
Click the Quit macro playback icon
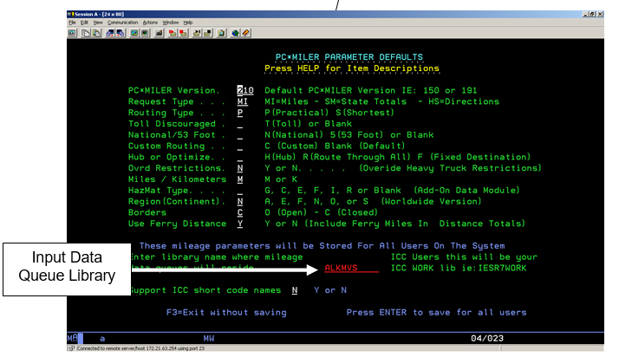[208, 33]
